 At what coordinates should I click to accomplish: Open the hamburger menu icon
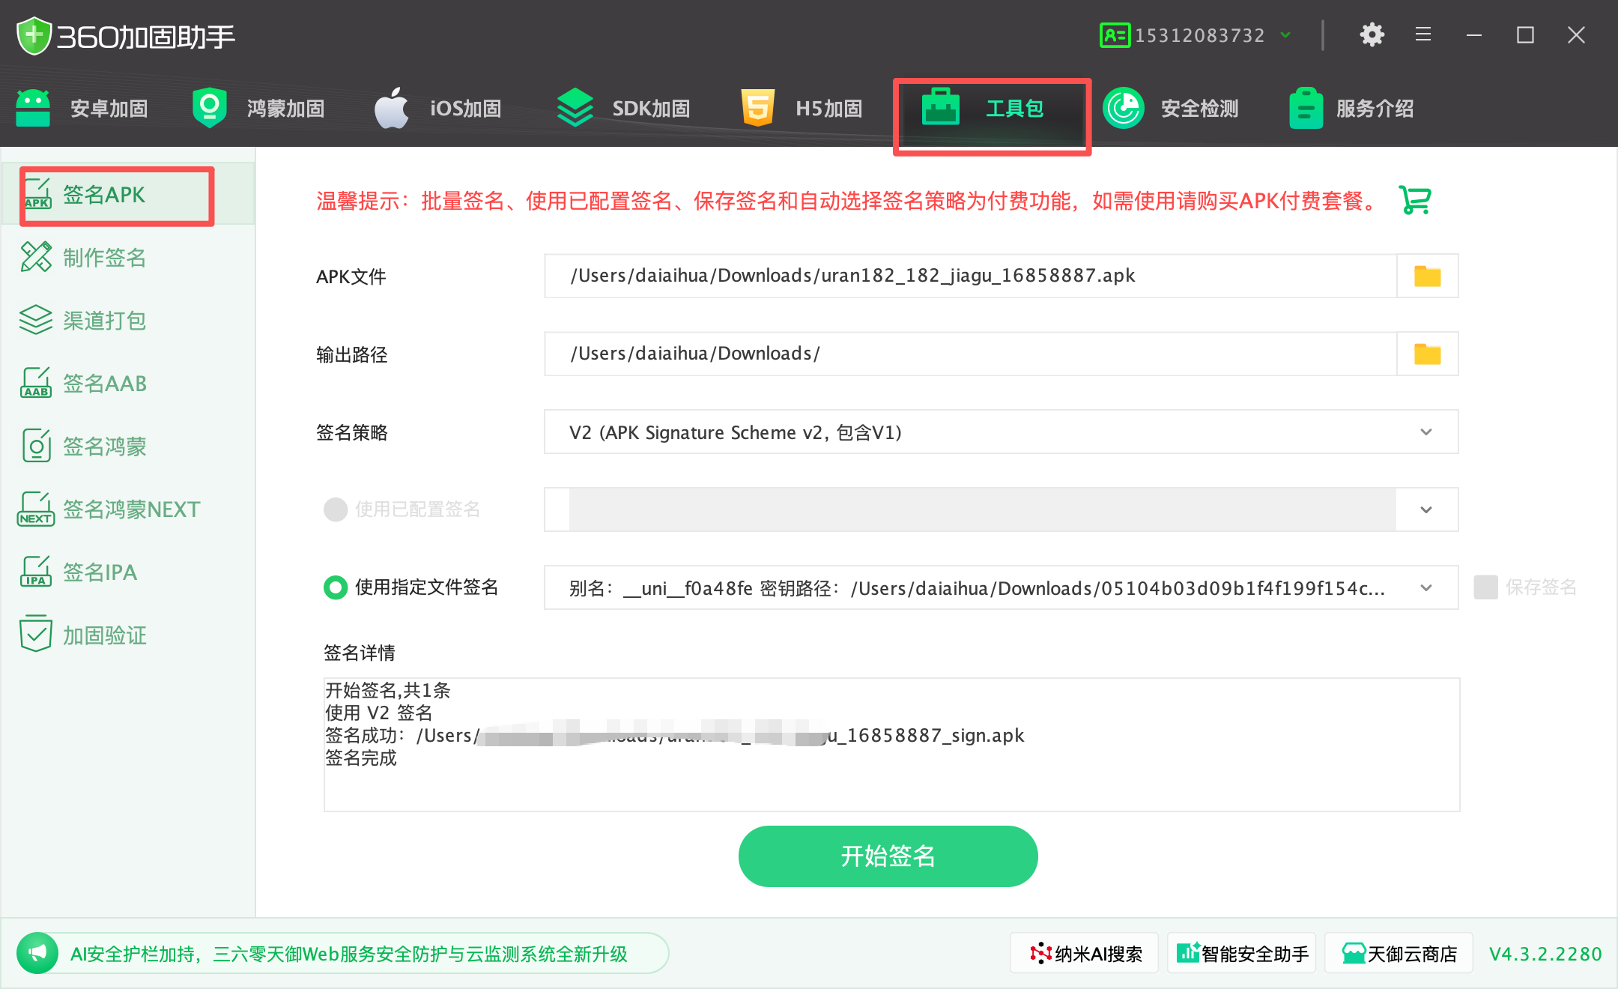coord(1422,35)
